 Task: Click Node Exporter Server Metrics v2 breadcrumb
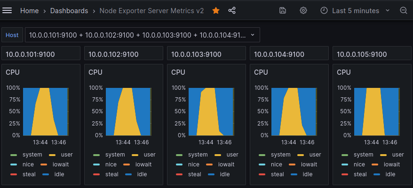coord(151,10)
